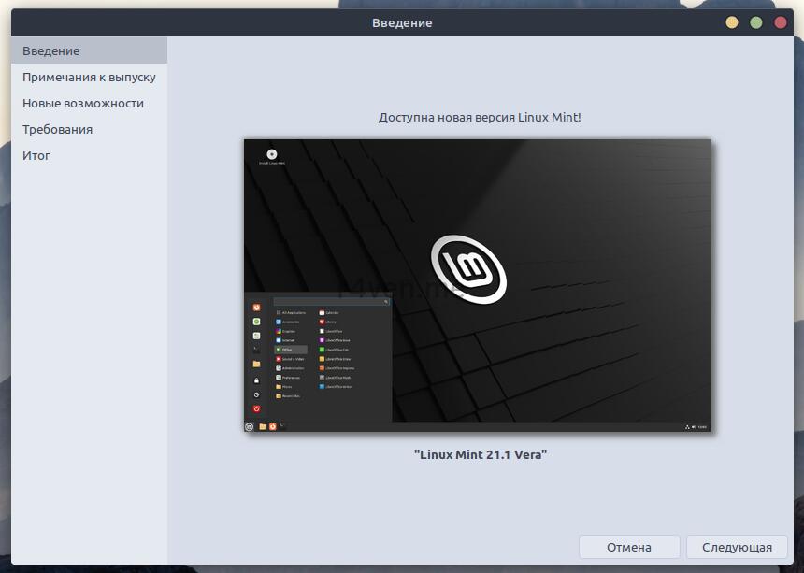Click the yellow folder icon in previewed menu sidebar
Screen dimensions: 804x573
256,364
